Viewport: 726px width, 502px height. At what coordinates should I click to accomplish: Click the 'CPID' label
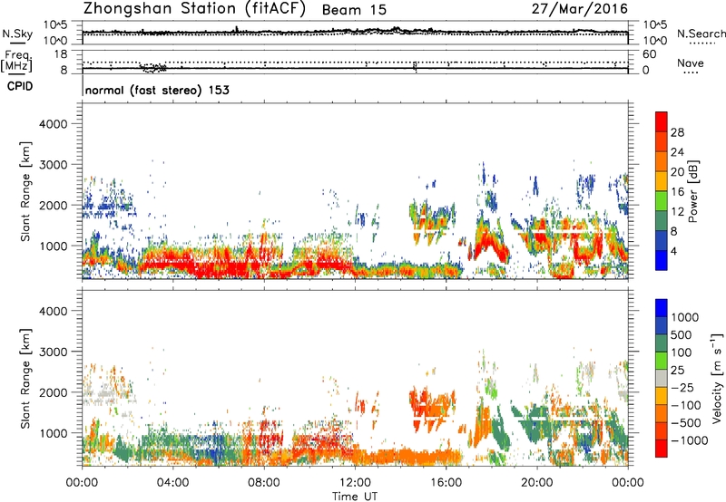[20, 86]
